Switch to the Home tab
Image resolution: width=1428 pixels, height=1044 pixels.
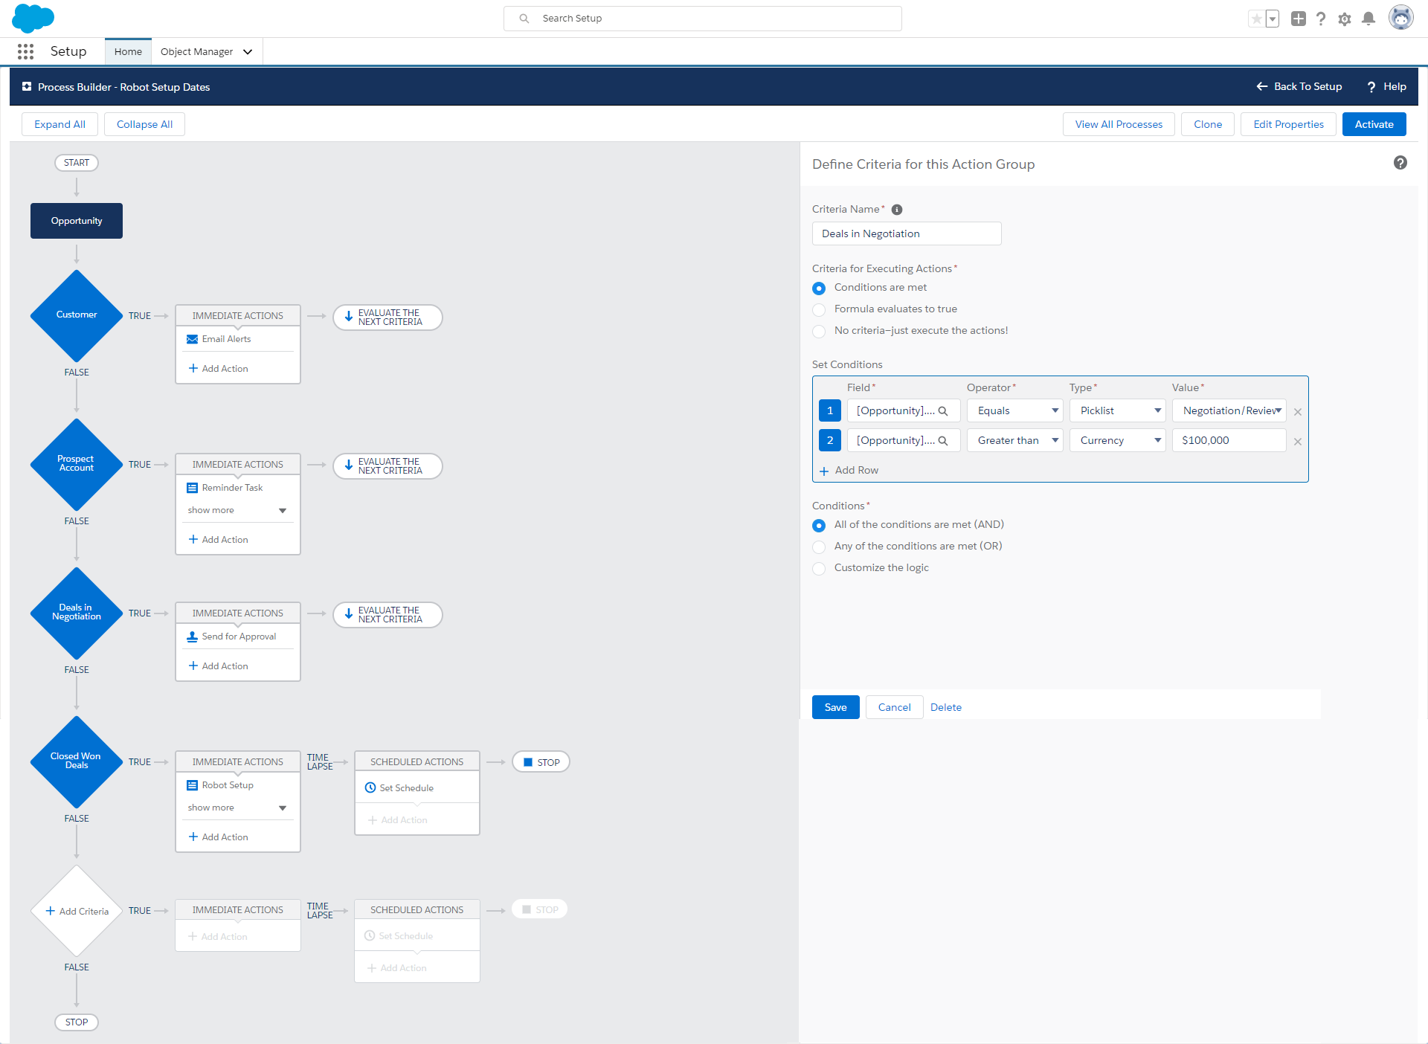(x=128, y=51)
